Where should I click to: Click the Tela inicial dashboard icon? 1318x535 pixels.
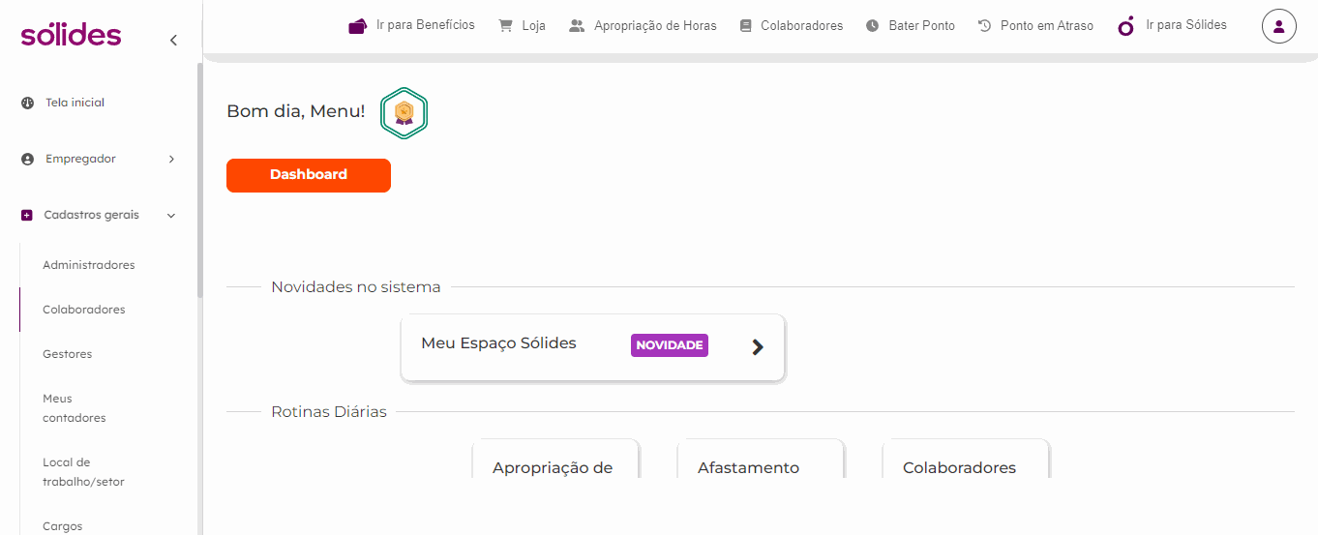[x=27, y=103]
